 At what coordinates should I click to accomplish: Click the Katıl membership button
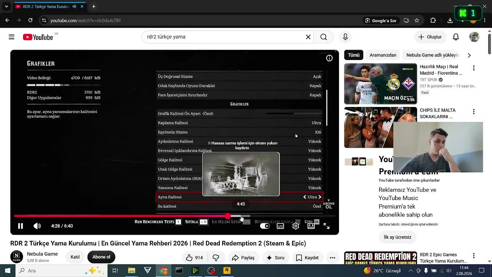pos(75,257)
